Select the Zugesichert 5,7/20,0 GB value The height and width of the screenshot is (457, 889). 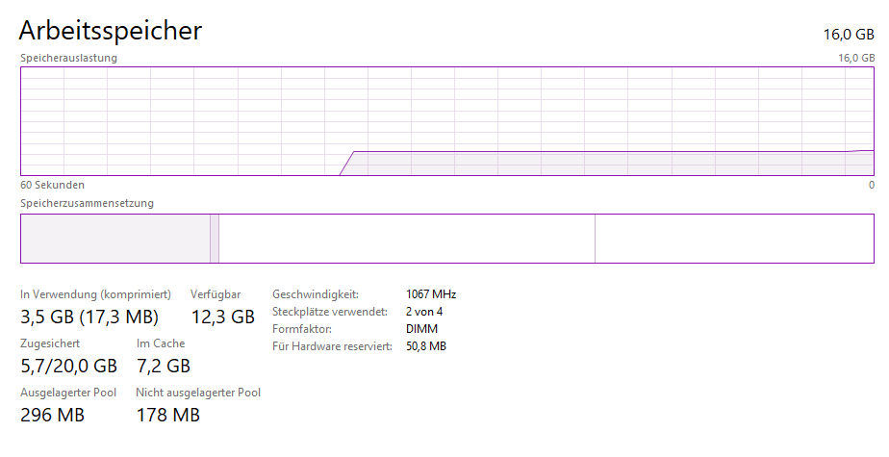(x=68, y=366)
